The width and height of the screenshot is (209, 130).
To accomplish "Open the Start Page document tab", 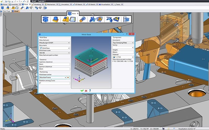I will 7,11.
